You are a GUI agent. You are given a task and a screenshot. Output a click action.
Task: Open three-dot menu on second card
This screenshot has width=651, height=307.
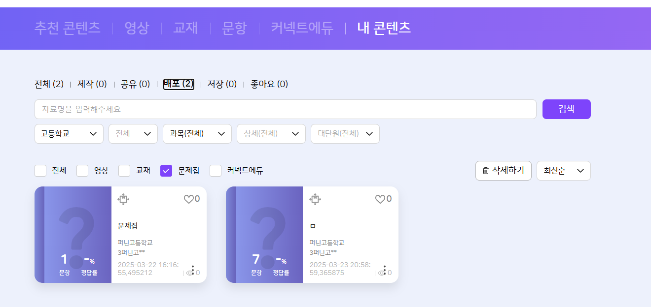click(x=385, y=270)
